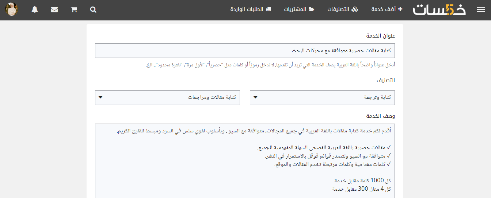Image resolution: width=491 pixels, height=198 pixels.
Task: Click the line كلمات مفتاحية وكلمات مرتبطة
Action: pos(332,164)
